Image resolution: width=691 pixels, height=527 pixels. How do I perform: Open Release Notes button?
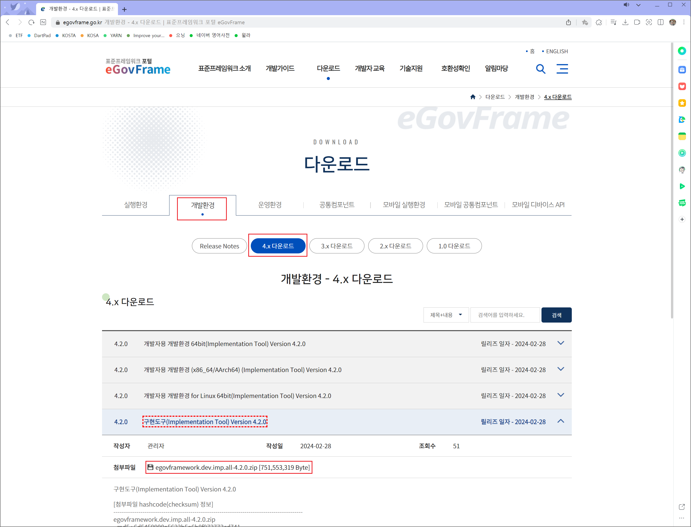tap(219, 246)
